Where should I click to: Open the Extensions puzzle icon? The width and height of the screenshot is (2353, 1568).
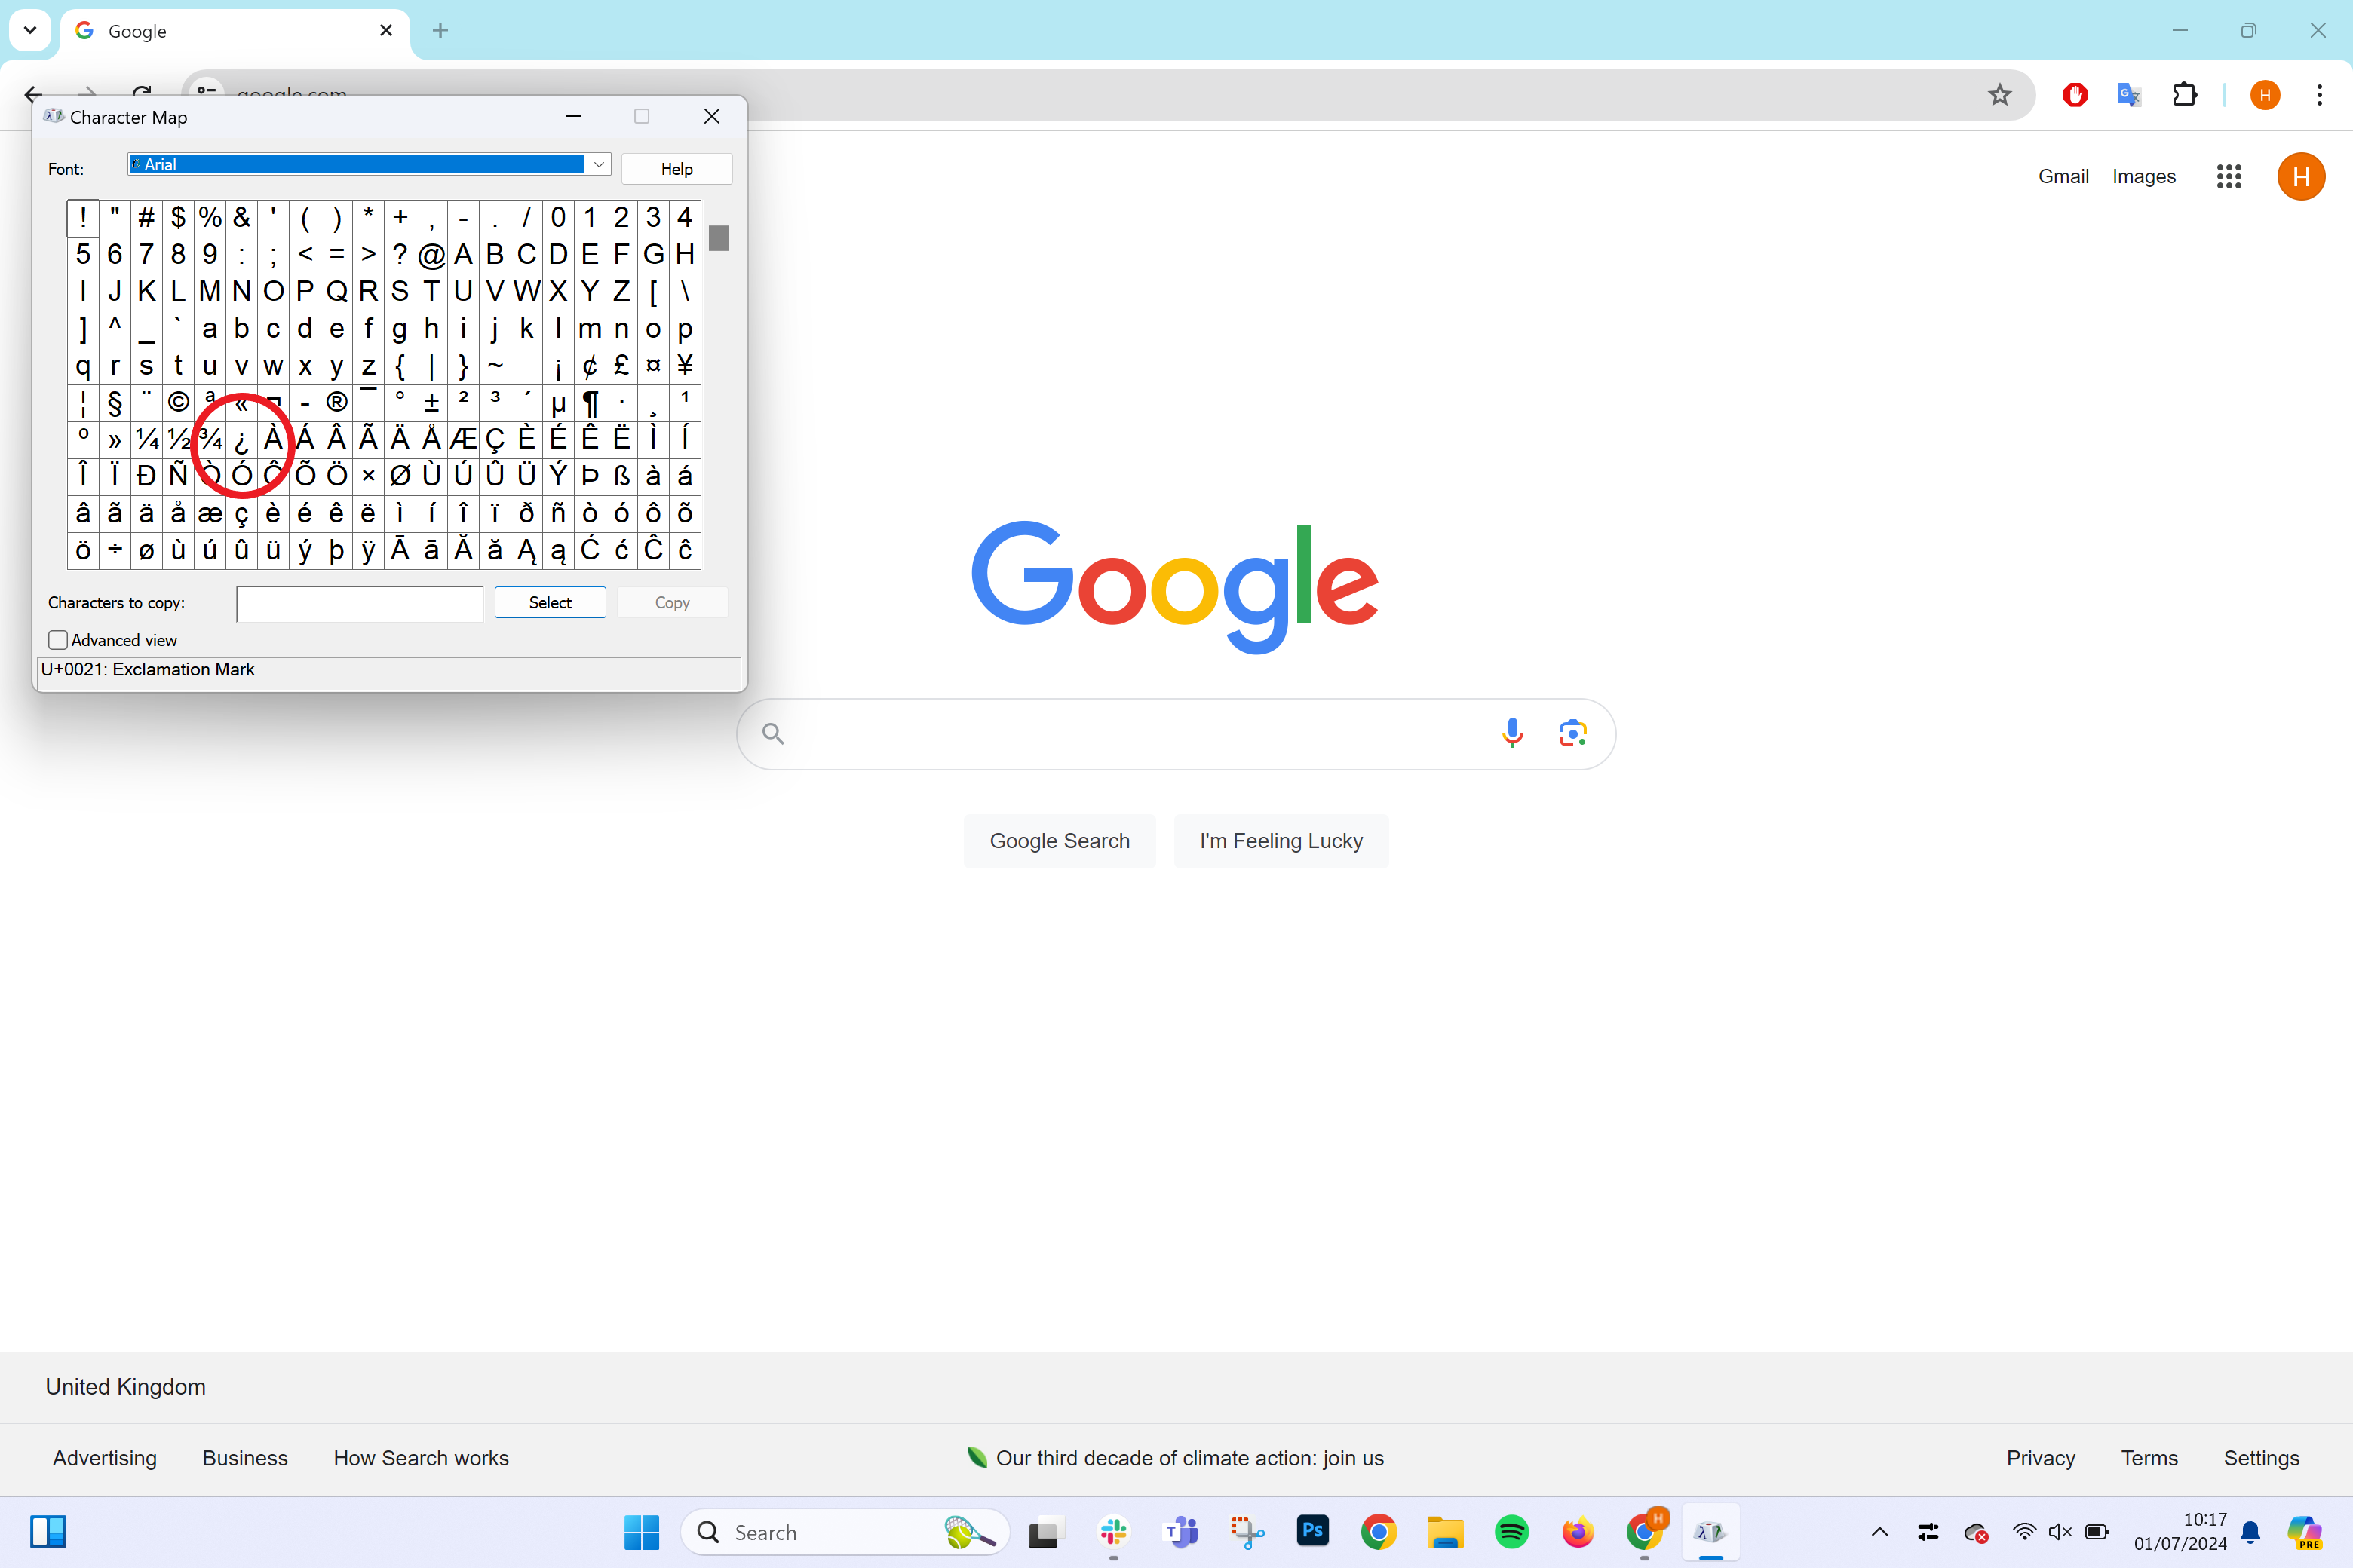click(2184, 95)
